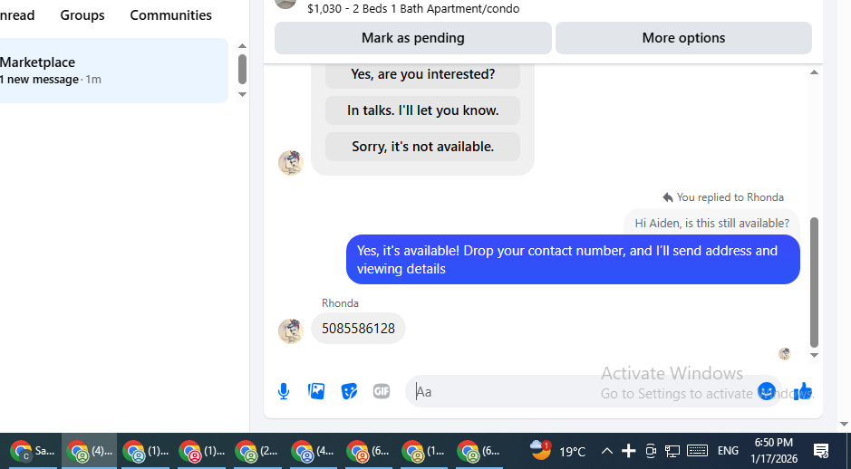The height and width of the screenshot is (469, 851).
Task: Open More options for the listing
Action: point(683,38)
